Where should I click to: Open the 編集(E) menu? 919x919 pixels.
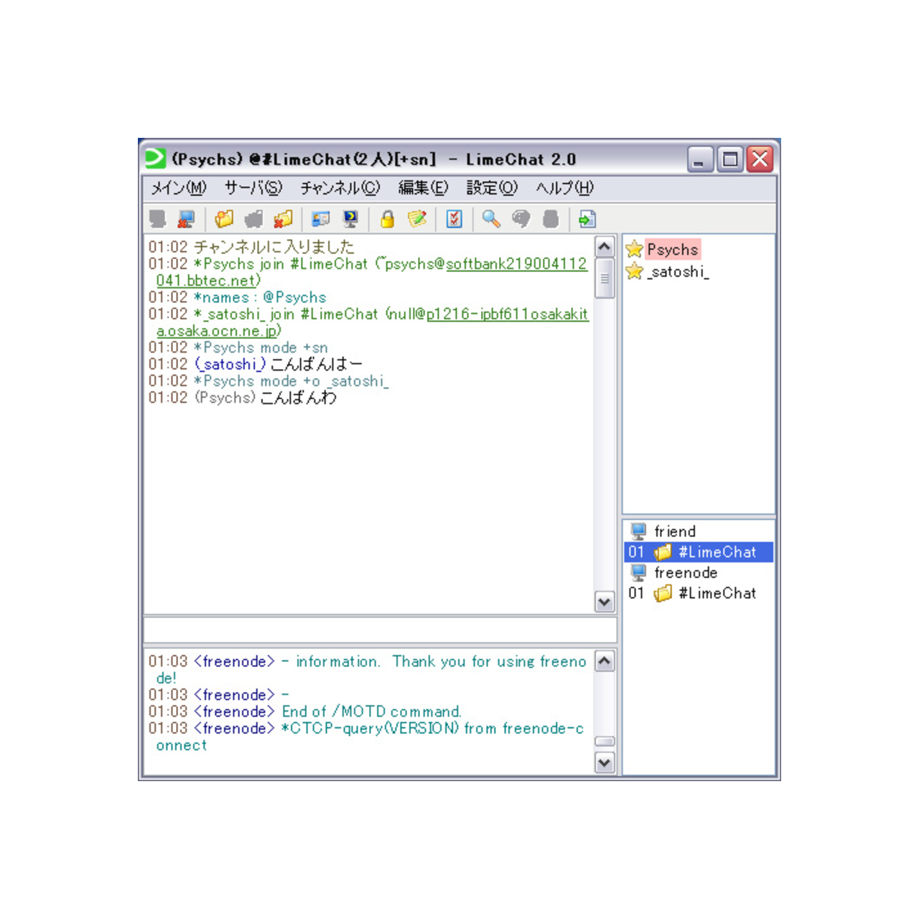point(424,188)
